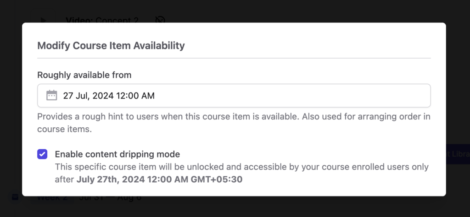The height and width of the screenshot is (217, 470).
Task: Click the 'Modify Course Item Availability' heading
Action: click(x=111, y=45)
